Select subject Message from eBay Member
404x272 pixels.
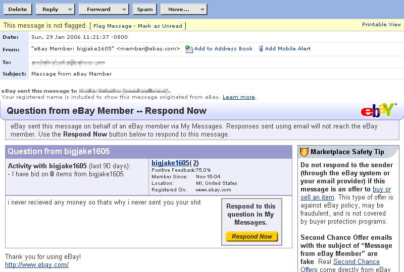coord(72,74)
